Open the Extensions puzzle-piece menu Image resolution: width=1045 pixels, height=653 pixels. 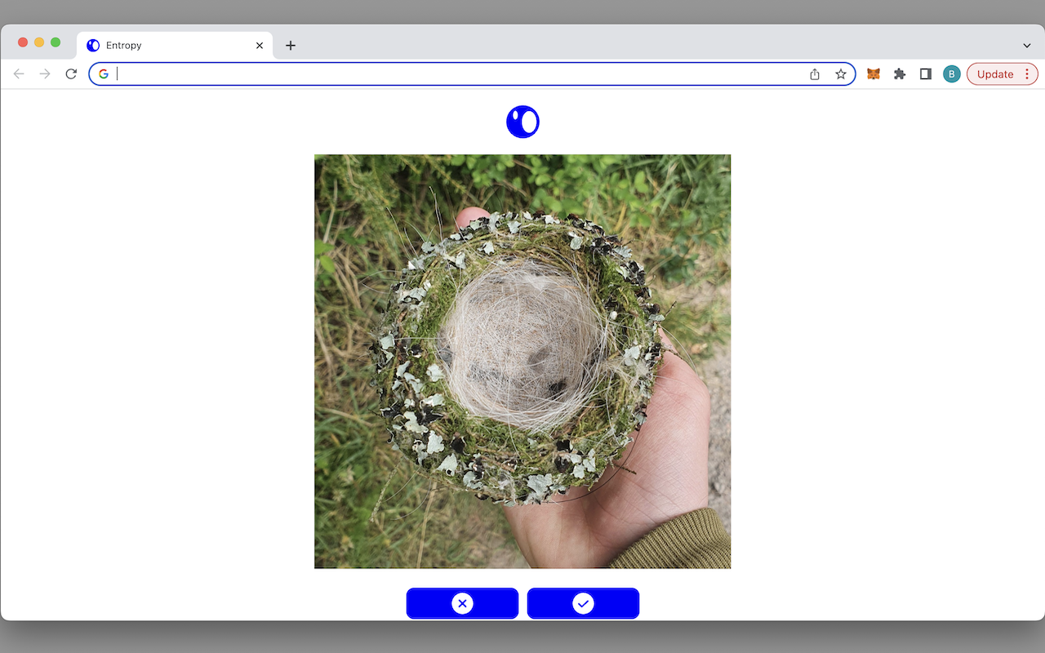pos(900,74)
